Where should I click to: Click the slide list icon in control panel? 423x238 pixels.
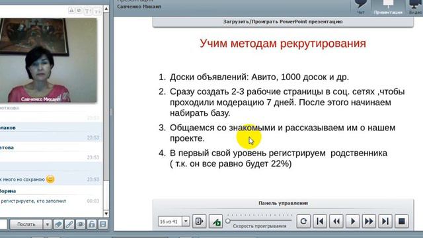click(200, 221)
